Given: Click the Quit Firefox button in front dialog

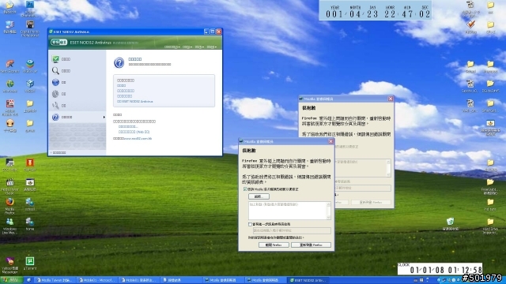Looking at the screenshot, I should point(274,245).
